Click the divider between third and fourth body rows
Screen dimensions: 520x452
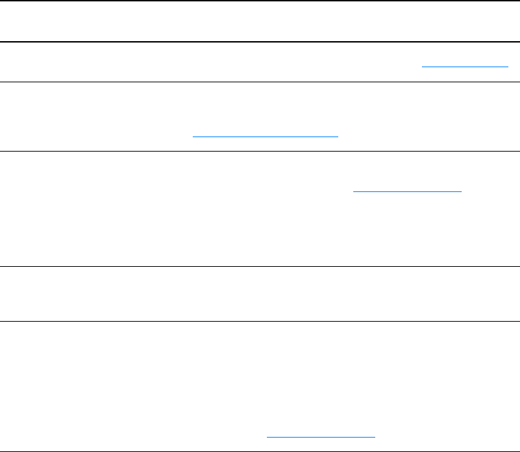pos(259,266)
